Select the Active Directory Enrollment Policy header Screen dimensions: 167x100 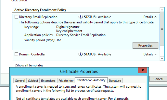(x=40, y=10)
